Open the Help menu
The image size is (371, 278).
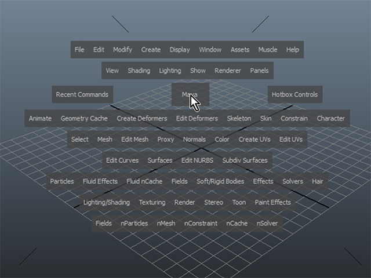click(293, 50)
